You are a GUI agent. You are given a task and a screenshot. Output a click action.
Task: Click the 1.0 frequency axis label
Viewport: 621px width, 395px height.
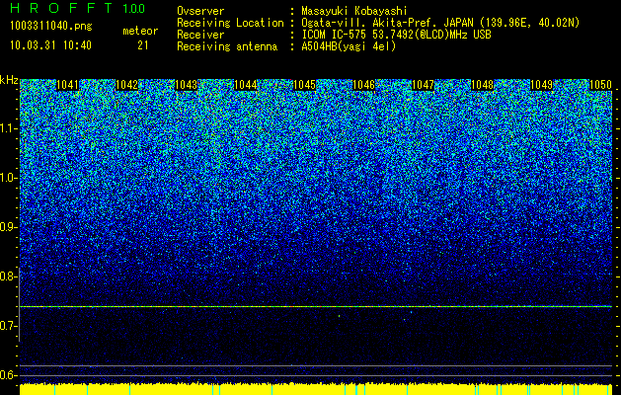(x=8, y=178)
